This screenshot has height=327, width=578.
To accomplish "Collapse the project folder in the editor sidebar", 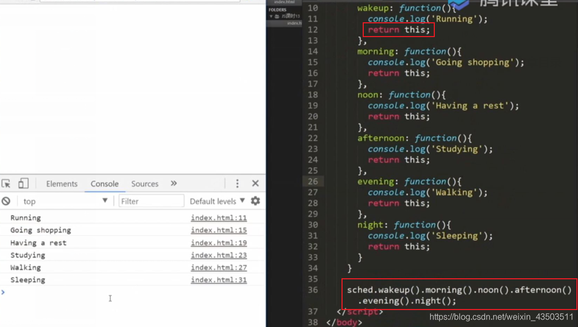I will click(x=271, y=16).
